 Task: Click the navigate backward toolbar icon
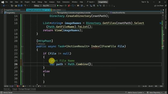[4, 6]
